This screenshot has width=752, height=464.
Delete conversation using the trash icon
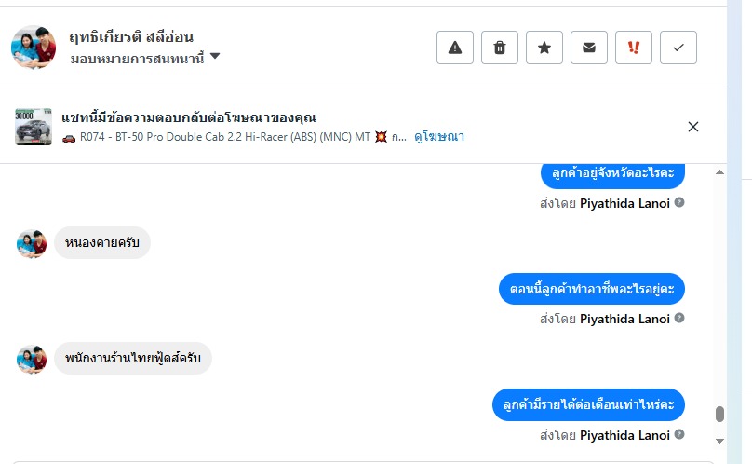coord(500,48)
